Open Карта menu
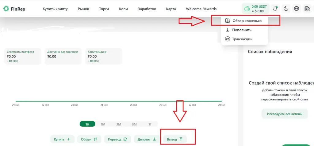This screenshot has width=314, height=146. [x=171, y=9]
